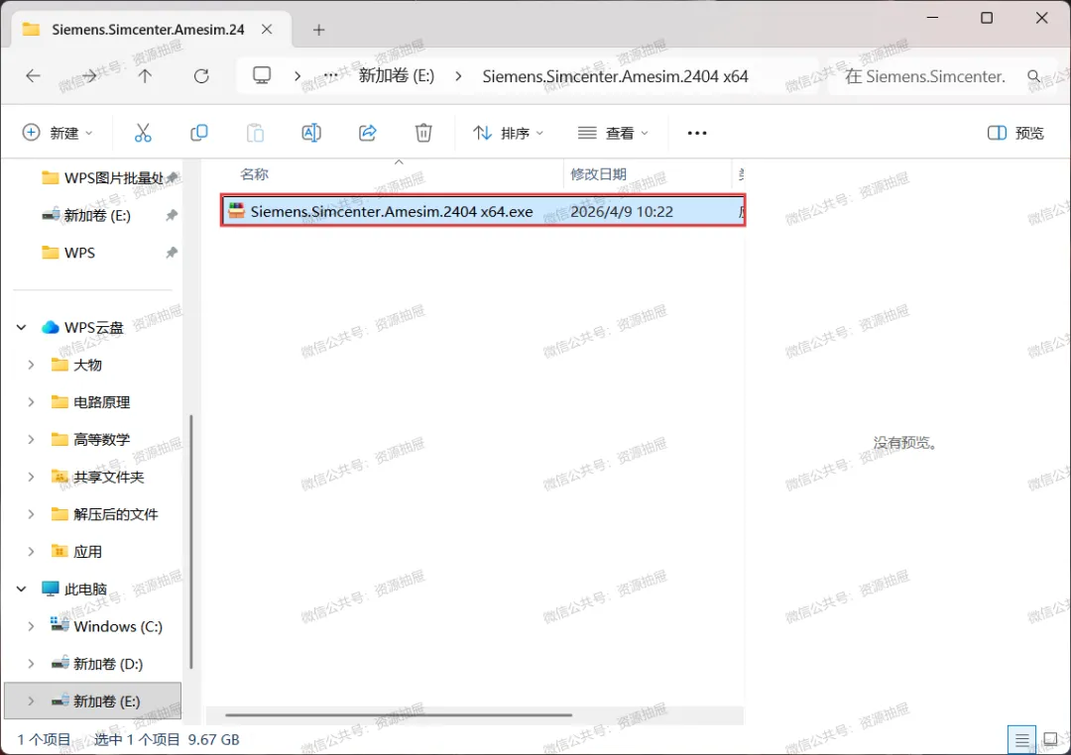Click the Delete trash icon
Image resolution: width=1071 pixels, height=755 pixels.
423,133
